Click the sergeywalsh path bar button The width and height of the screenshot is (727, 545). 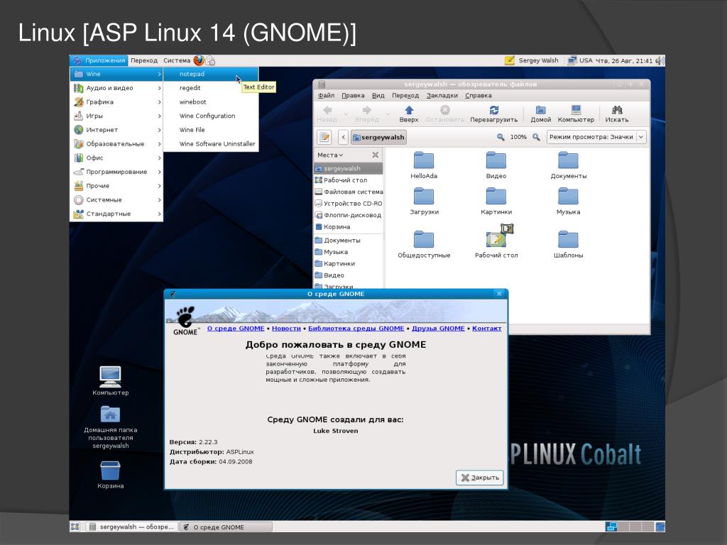pyautogui.click(x=379, y=137)
